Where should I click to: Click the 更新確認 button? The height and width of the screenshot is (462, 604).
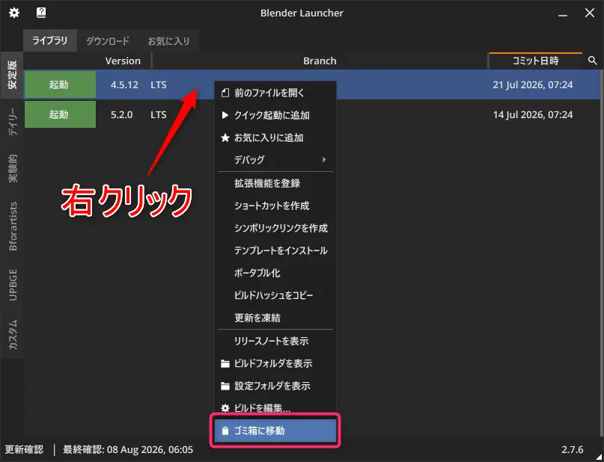click(24, 449)
